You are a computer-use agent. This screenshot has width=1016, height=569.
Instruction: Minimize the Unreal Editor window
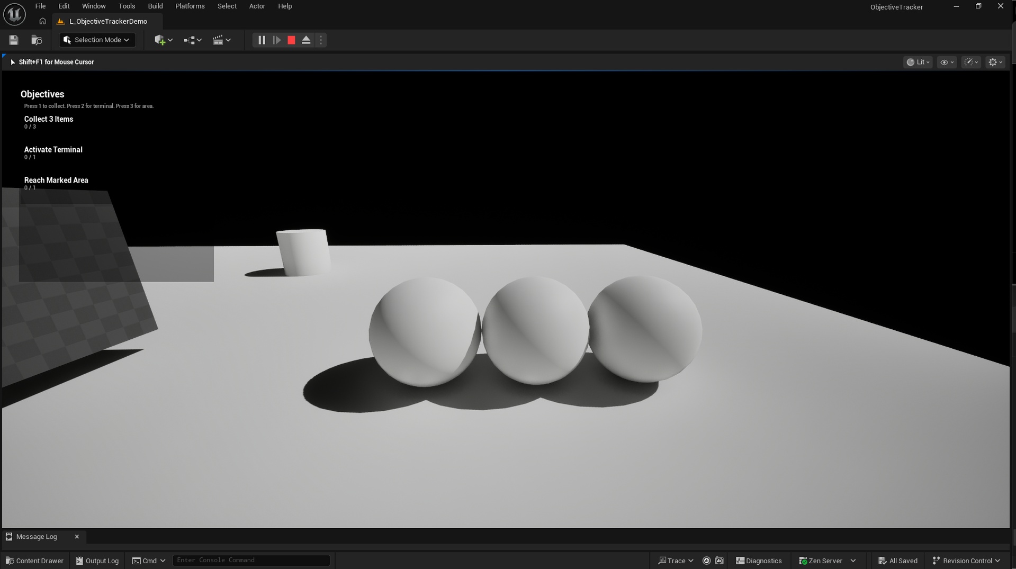pos(956,6)
